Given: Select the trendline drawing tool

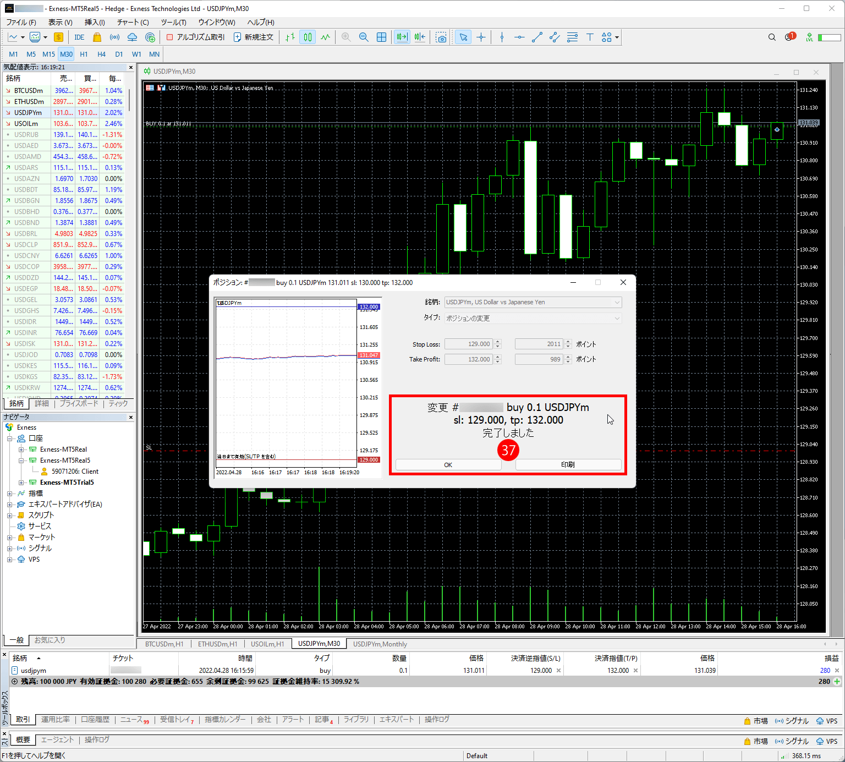Looking at the screenshot, I should [x=537, y=37].
